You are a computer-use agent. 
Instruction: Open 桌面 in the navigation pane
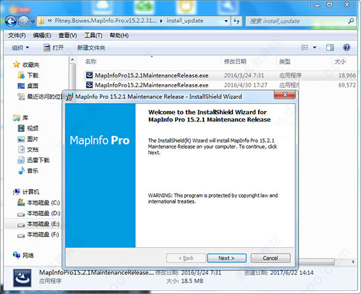click(28, 86)
